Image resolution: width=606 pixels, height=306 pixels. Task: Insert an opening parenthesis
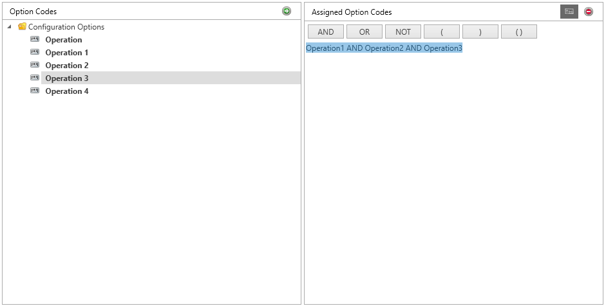coord(442,32)
